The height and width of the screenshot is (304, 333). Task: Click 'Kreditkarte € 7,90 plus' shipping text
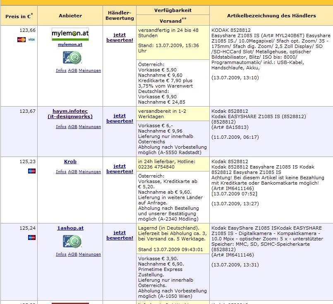165,81
